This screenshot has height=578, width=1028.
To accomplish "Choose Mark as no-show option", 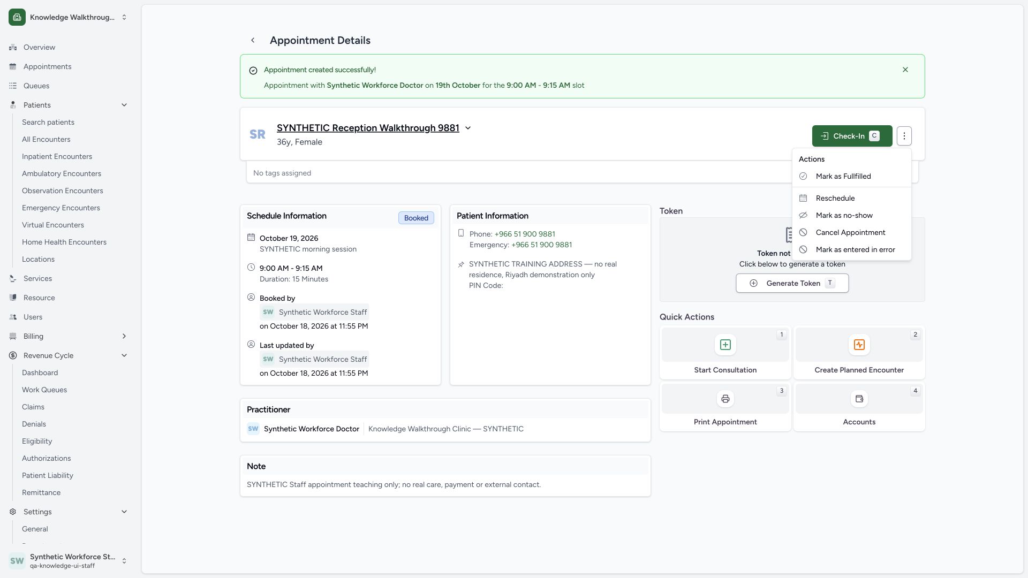I will click(851, 216).
